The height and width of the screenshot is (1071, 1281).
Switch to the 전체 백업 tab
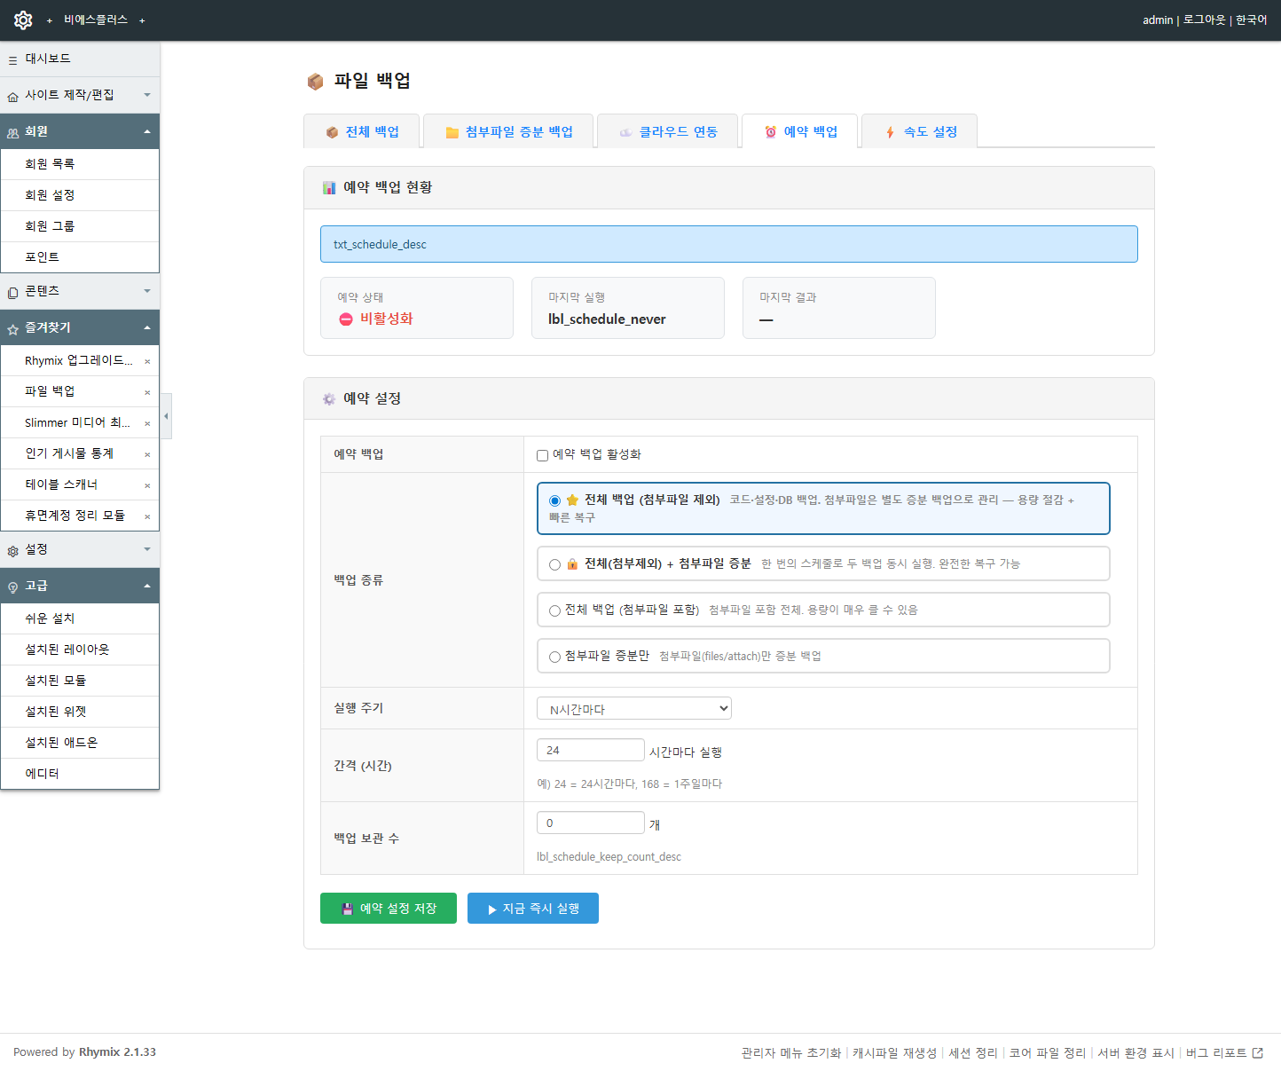[362, 131]
